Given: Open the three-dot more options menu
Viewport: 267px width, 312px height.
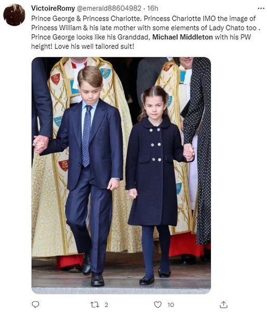Looking at the screenshot, I should (x=261, y=8).
